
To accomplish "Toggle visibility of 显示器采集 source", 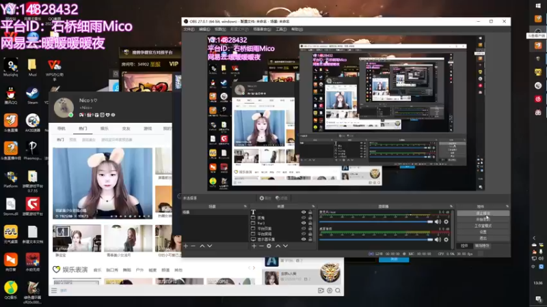I will click(x=304, y=239).
